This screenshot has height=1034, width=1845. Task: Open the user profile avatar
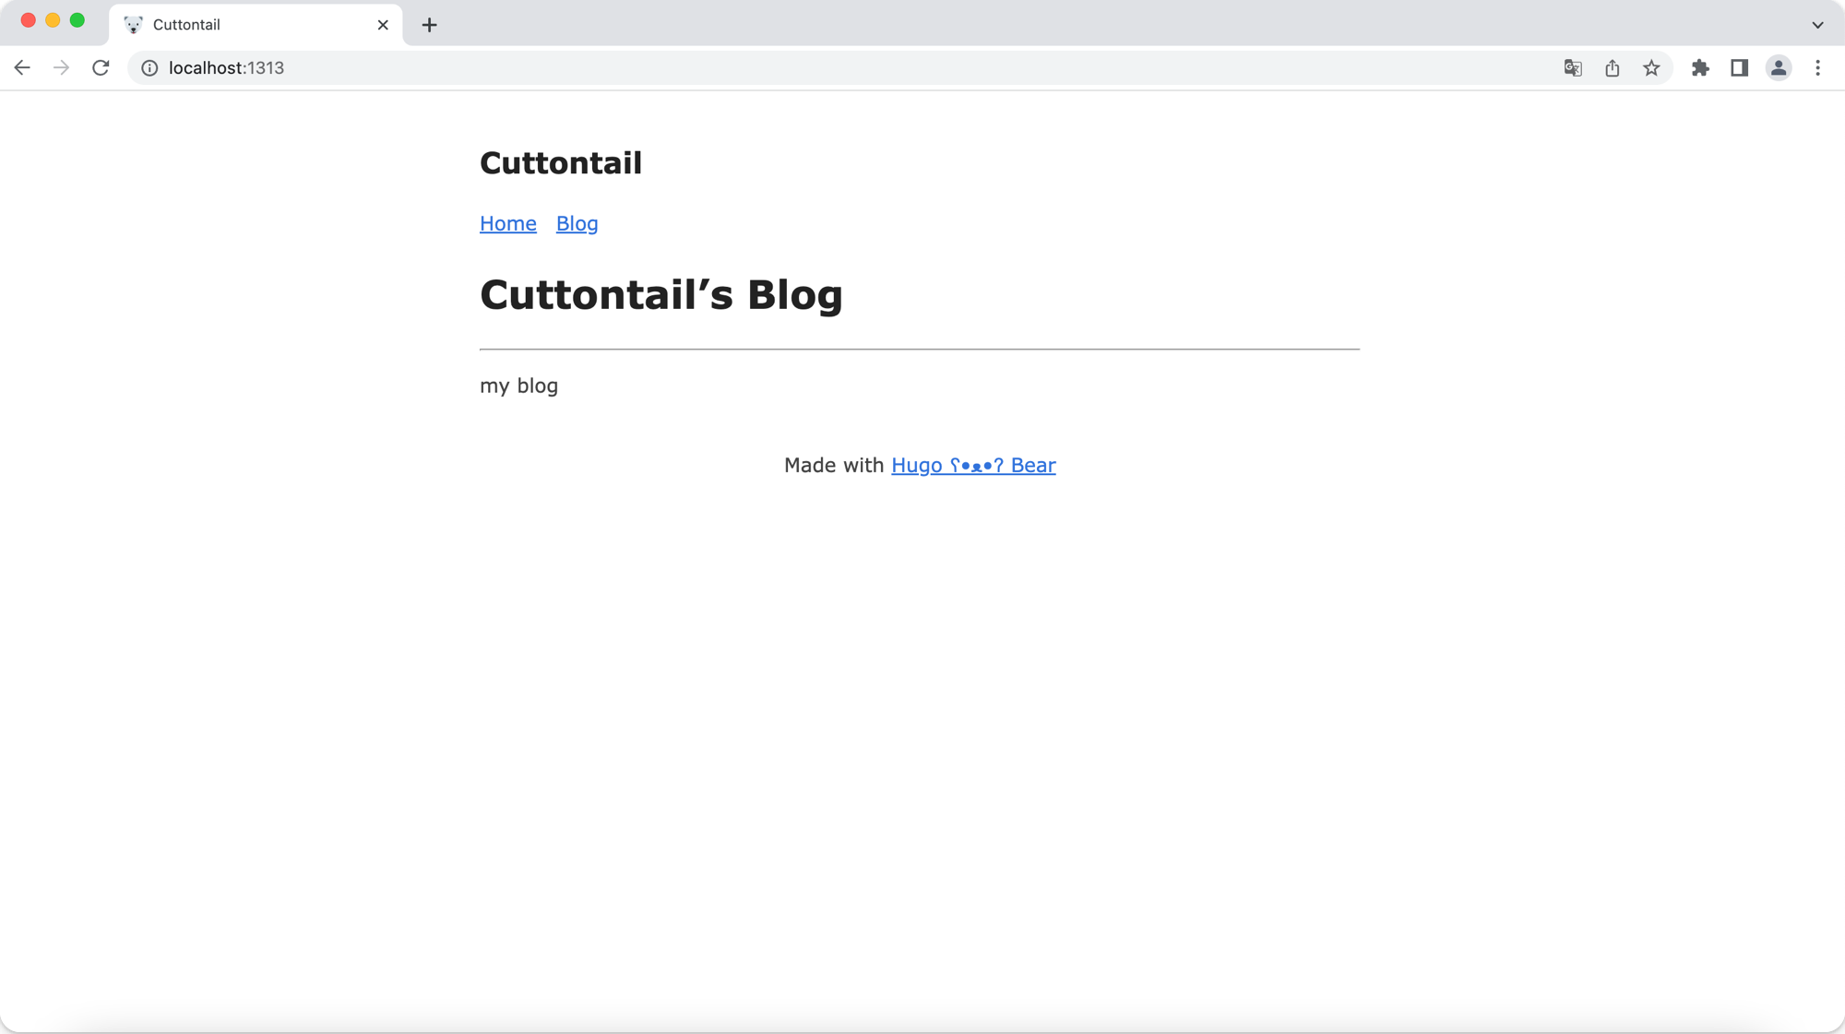pyautogui.click(x=1779, y=67)
